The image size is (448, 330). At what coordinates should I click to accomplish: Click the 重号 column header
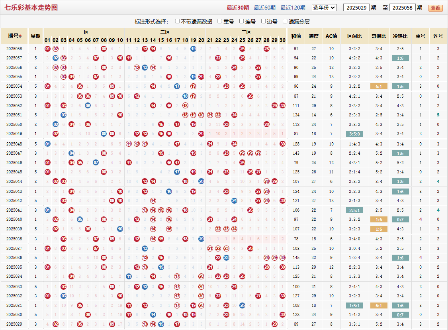tap(420, 36)
